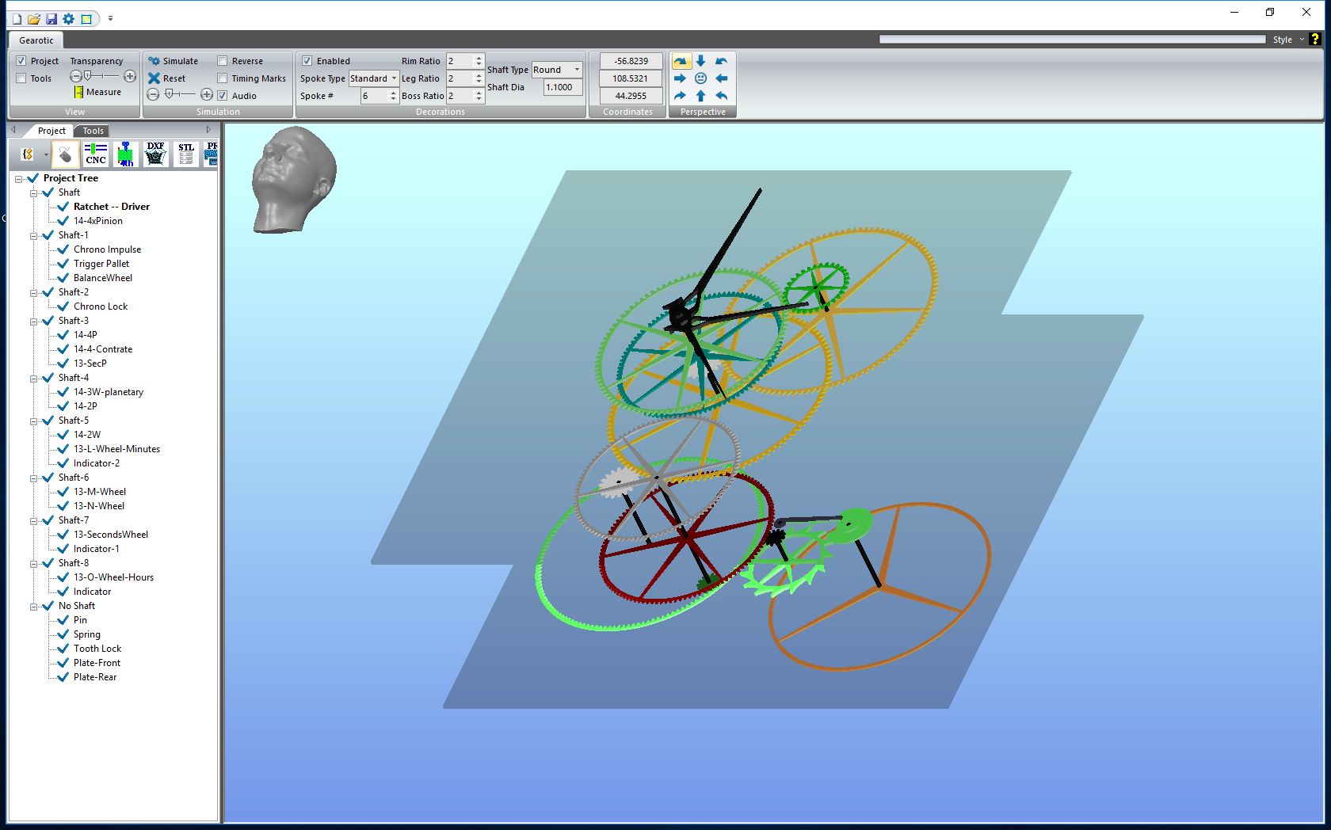Switch to the Tools panel tab
This screenshot has width=1331, height=830.
point(93,131)
